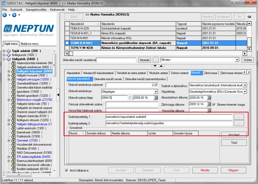Image resolution: width=258 pixels, height=184 pixels.
Task: Open calendar for Oklevél száma/ideje date
Action: point(156,98)
